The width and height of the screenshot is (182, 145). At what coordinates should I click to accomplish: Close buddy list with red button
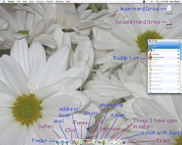pos(150,41)
